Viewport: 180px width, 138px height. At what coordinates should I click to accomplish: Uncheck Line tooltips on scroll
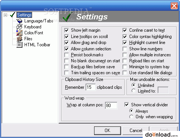coord(66,37)
